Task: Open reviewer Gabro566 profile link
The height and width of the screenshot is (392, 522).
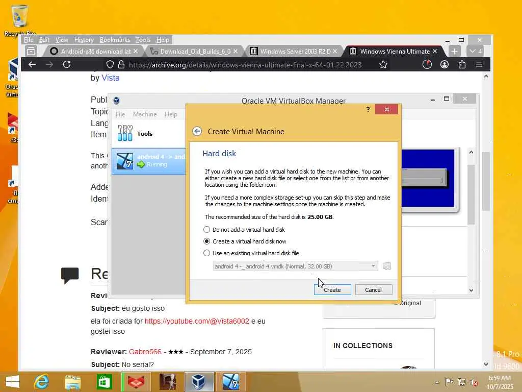Action: coord(145,352)
